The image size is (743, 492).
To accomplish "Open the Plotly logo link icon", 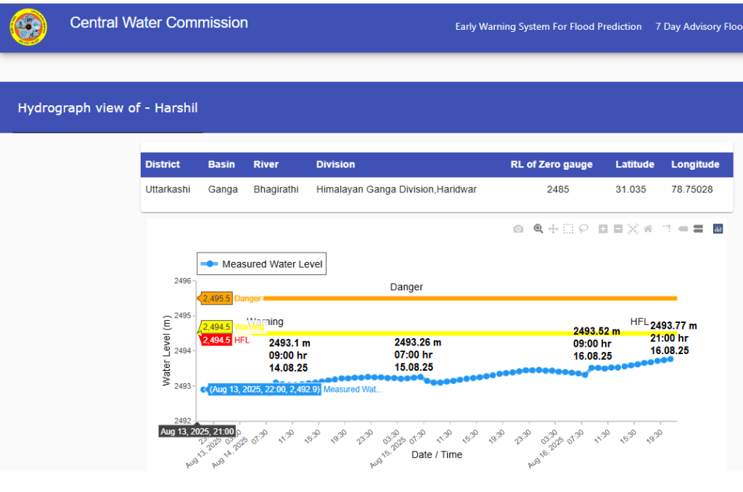I will coord(718,229).
